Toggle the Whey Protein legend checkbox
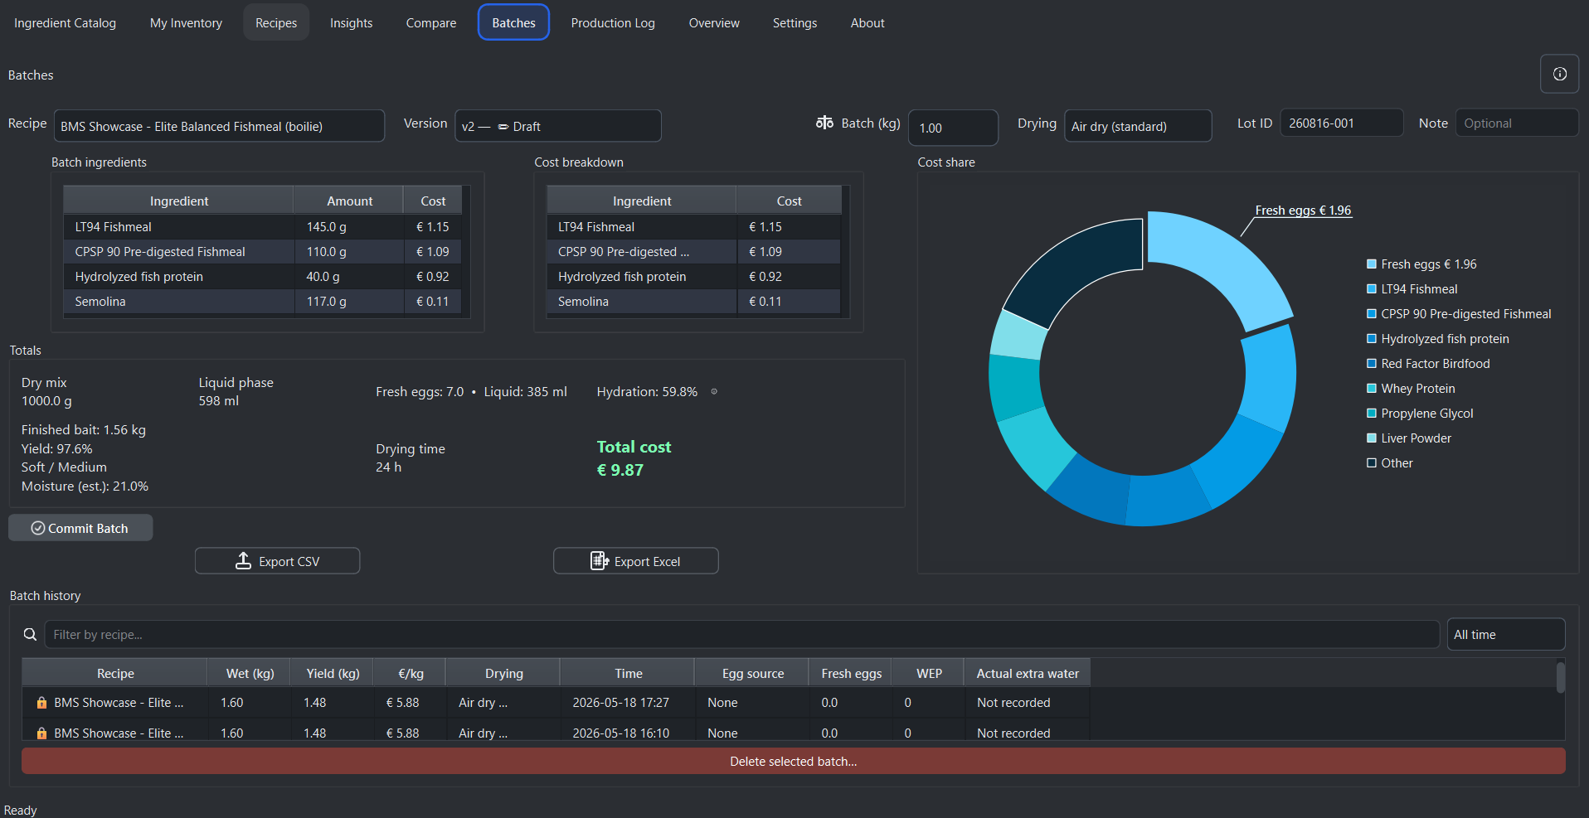Viewport: 1589px width, 818px height. pyautogui.click(x=1372, y=389)
